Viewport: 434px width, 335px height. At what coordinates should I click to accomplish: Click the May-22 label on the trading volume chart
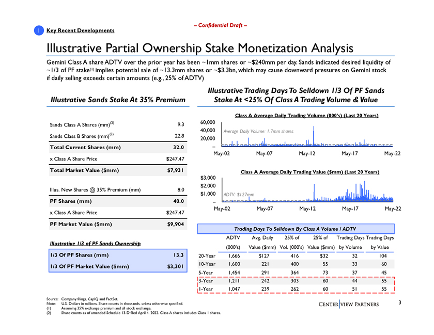pyautogui.click(x=392, y=153)
